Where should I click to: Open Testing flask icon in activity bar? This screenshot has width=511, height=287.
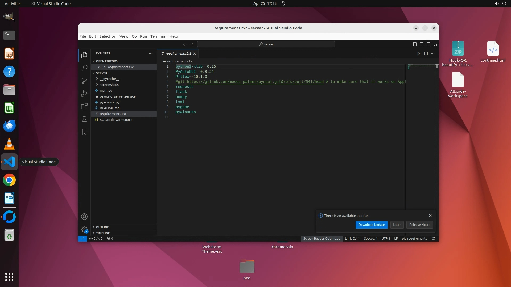pos(84,119)
